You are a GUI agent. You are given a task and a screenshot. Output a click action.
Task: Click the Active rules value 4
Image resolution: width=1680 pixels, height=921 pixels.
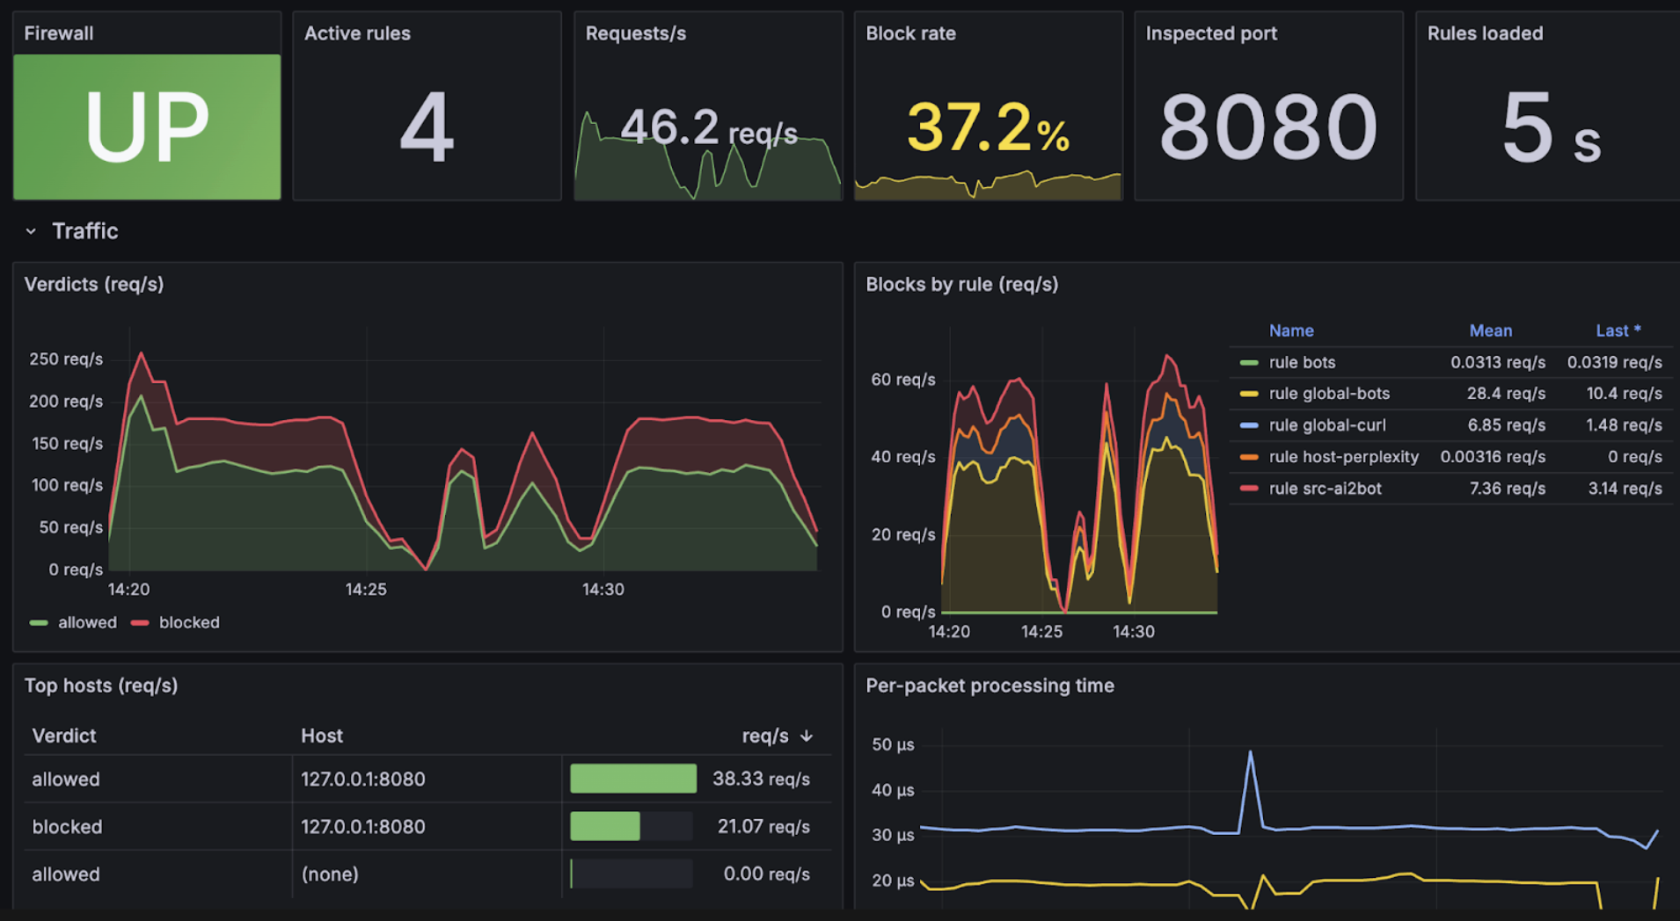(427, 127)
